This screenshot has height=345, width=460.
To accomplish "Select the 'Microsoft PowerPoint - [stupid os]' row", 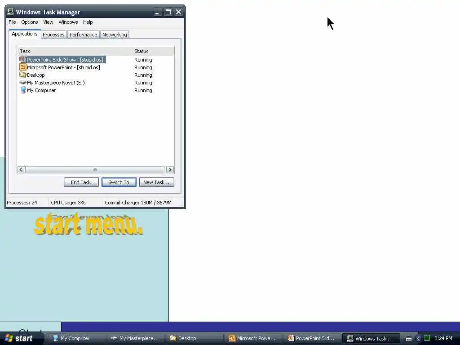I will (x=96, y=67).
